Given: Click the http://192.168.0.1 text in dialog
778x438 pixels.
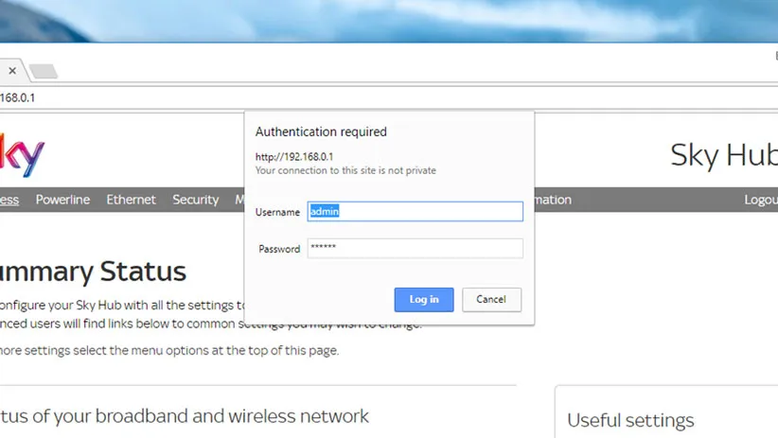Looking at the screenshot, I should (294, 157).
